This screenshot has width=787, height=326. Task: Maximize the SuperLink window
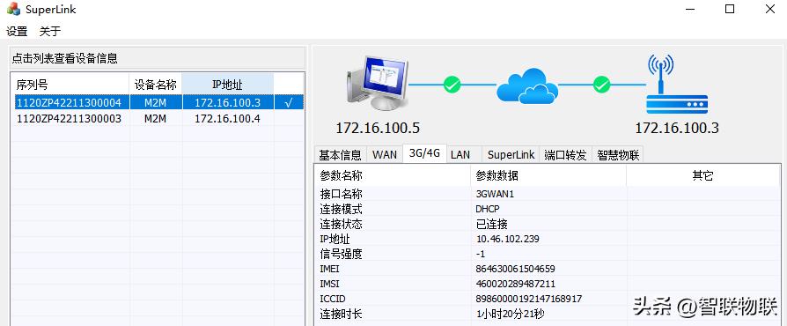(x=730, y=9)
